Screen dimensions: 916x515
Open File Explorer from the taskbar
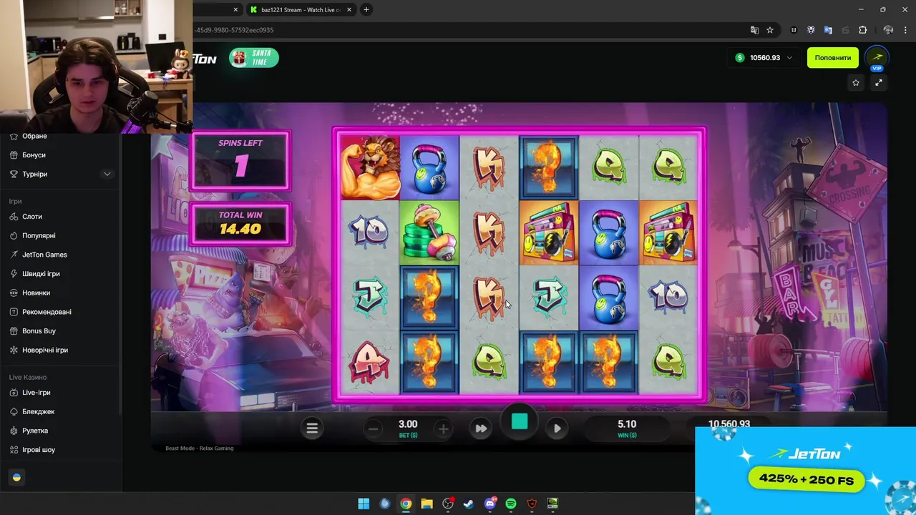point(427,504)
